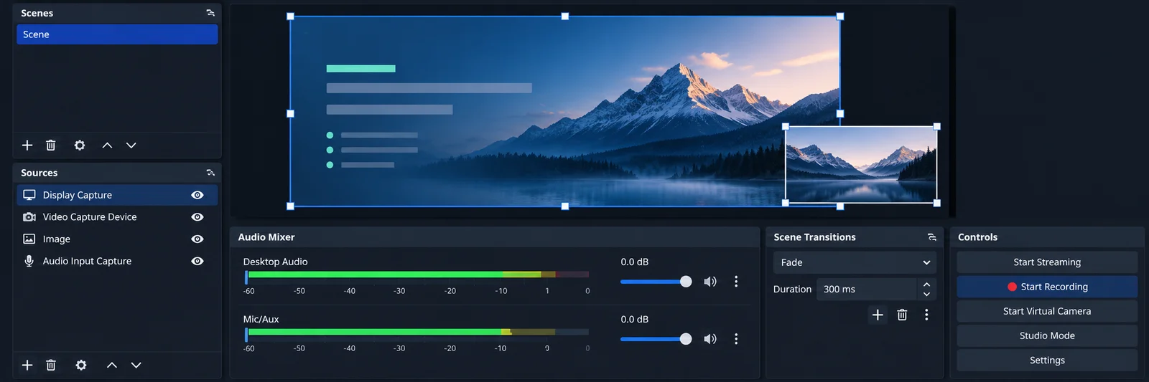Select the Image source
1149x382 pixels.
point(117,239)
